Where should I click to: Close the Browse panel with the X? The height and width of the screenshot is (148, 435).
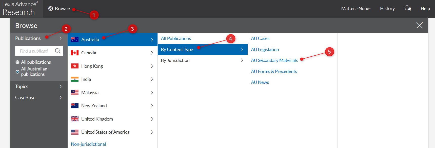tap(420, 25)
